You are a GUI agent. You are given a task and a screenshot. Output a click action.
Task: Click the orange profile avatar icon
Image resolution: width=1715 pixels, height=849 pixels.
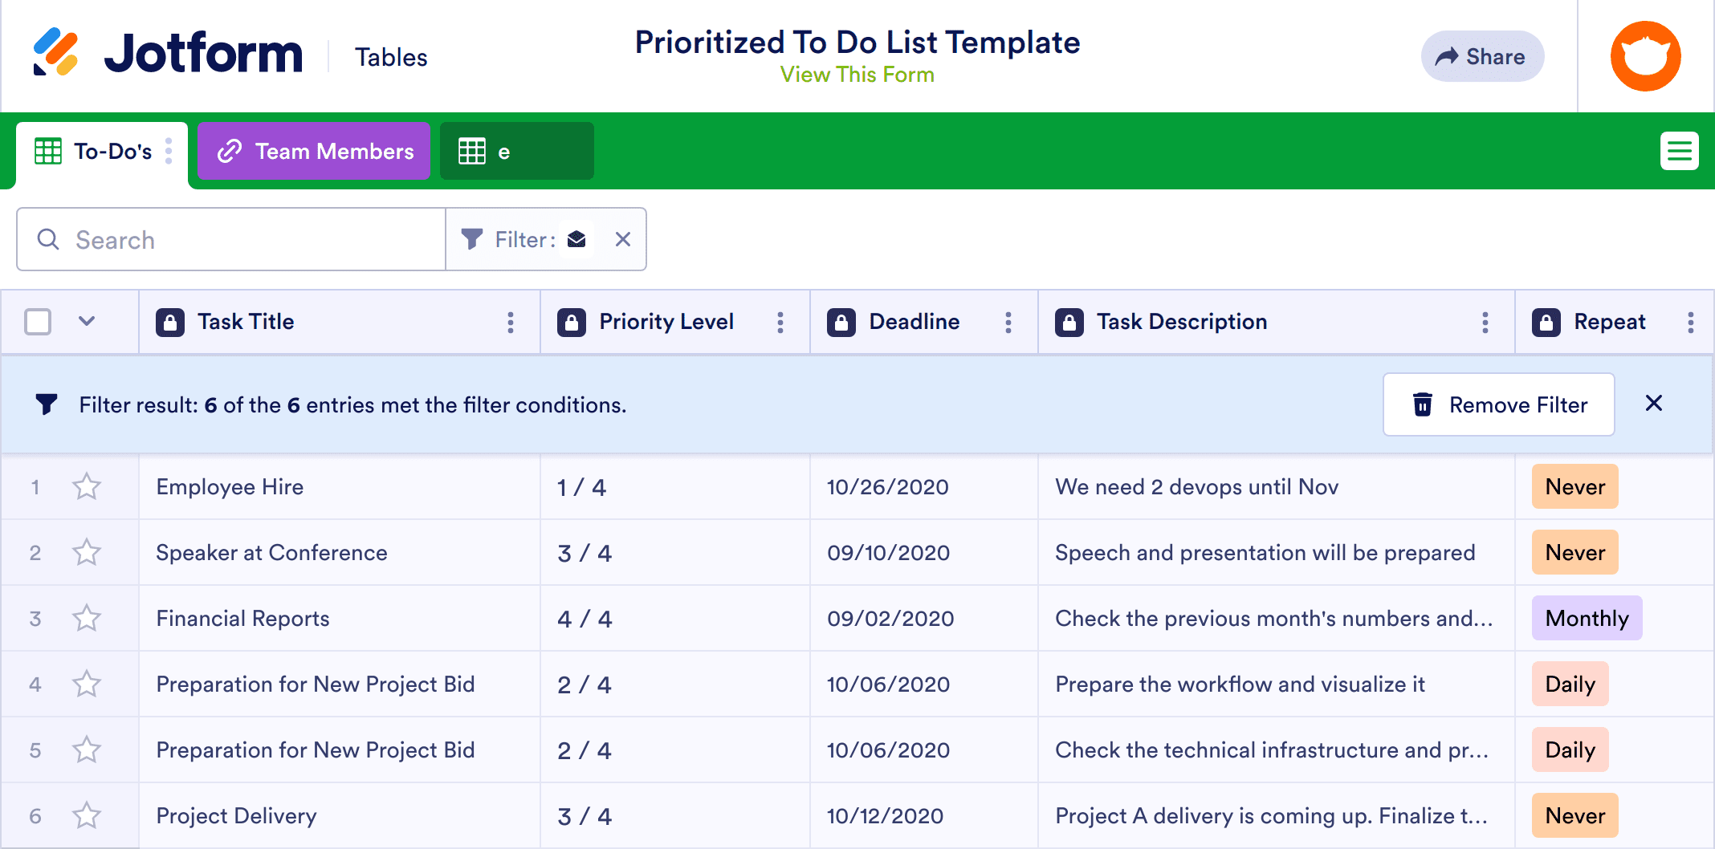[x=1645, y=55]
